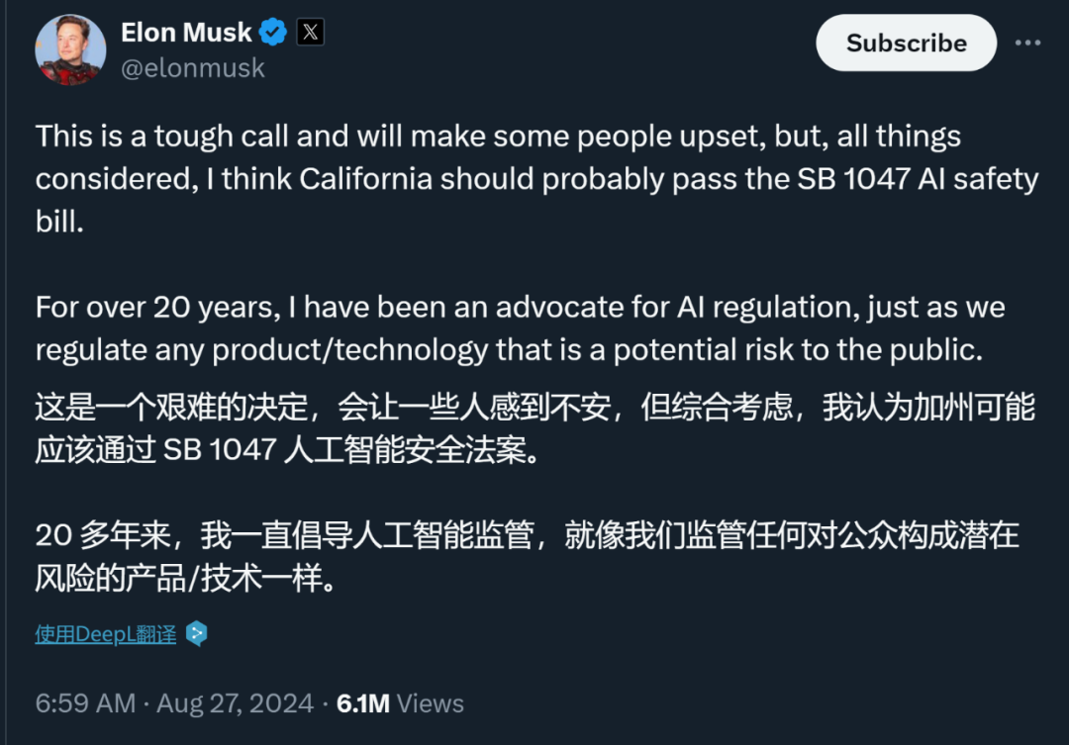This screenshot has height=745, width=1069.
Task: Click the DeepL logo icon
Action: (197, 634)
